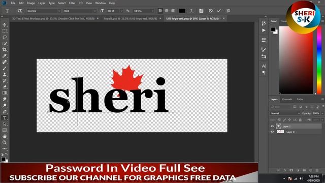Select the Move tool
The image size is (325, 183).
pos(5,25)
